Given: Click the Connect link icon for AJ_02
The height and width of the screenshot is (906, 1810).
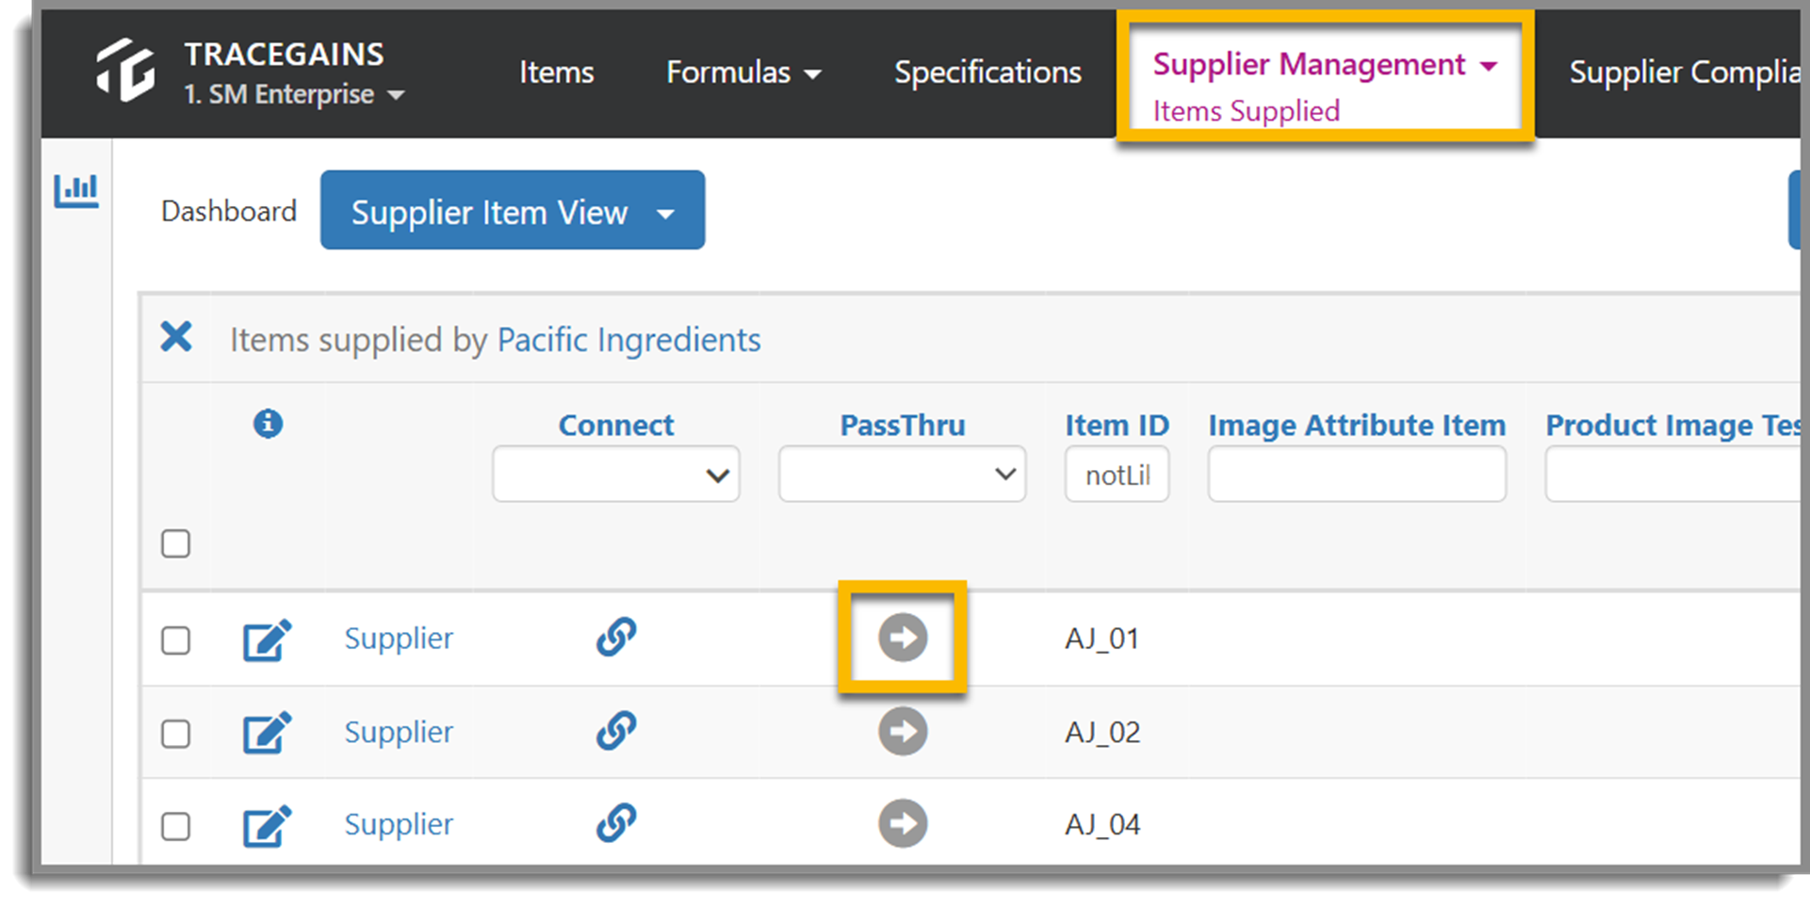Looking at the screenshot, I should point(616,731).
